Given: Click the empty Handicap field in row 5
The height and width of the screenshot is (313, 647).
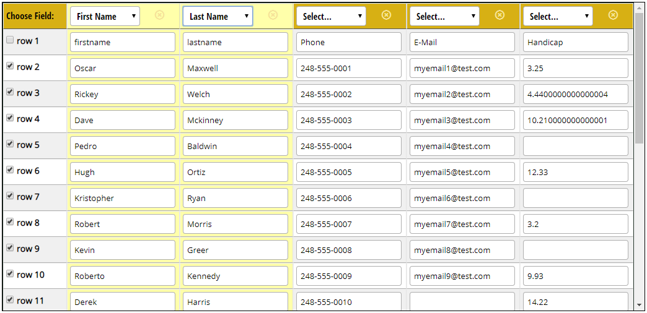Looking at the screenshot, I should [576, 147].
